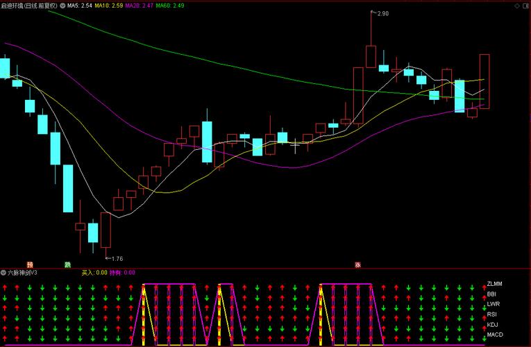Click the rightmost tall red candlestick
The width and height of the screenshot is (531, 347).
coord(484,81)
